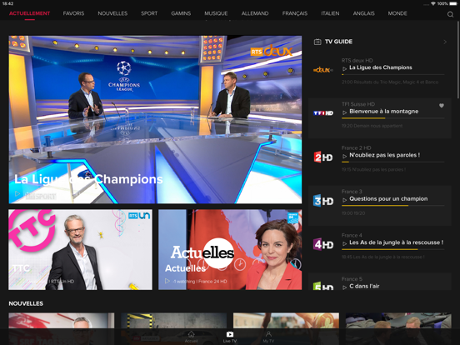Open the Français language tab

295,13
